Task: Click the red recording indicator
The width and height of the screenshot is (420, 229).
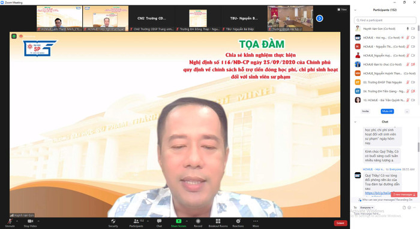Action: tap(21, 36)
